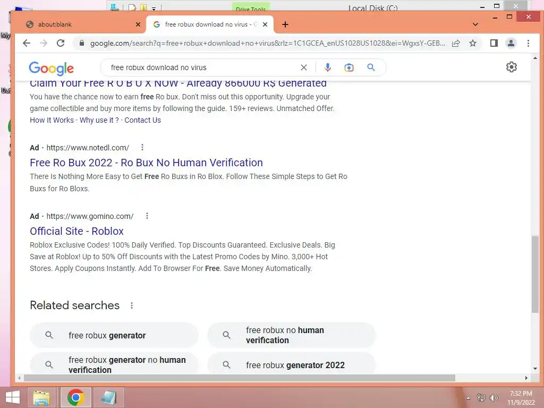
Task: Open the Chrome profile avatar
Action: pos(511,43)
